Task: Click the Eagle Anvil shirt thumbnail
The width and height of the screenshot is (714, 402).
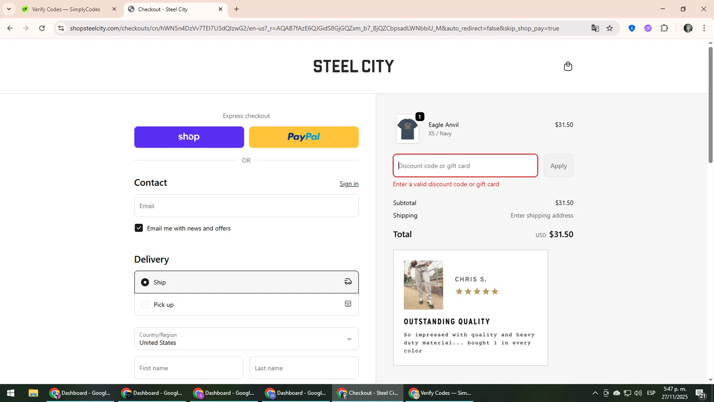Action: pyautogui.click(x=407, y=129)
